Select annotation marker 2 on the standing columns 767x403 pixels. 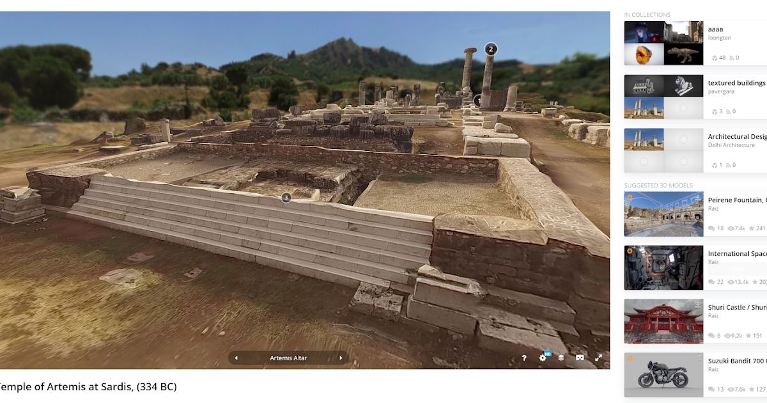[490, 48]
